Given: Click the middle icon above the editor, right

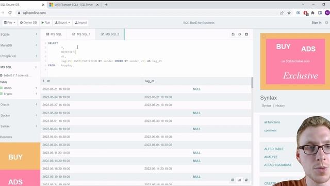Looking at the screenshot, I should tap(240, 34).
